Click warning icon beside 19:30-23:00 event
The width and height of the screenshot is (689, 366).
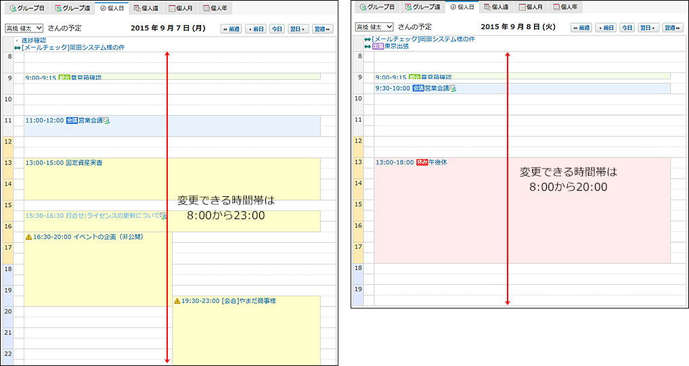pyautogui.click(x=177, y=301)
